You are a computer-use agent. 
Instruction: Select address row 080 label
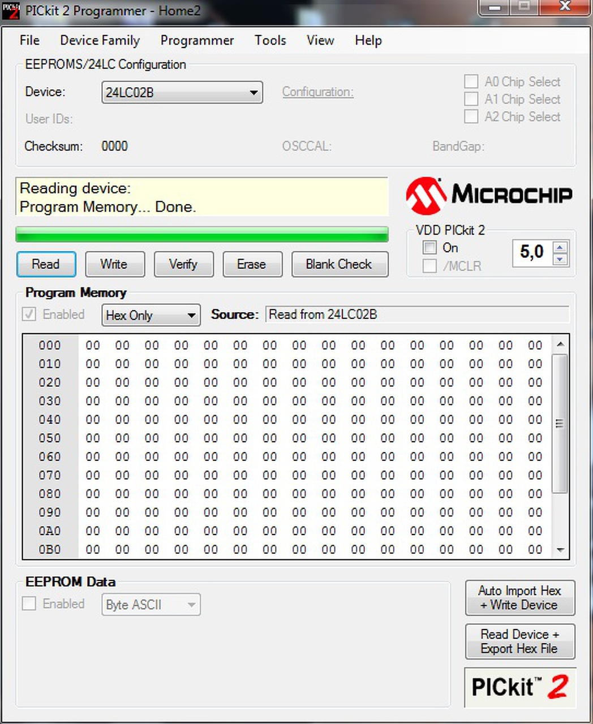coord(50,494)
